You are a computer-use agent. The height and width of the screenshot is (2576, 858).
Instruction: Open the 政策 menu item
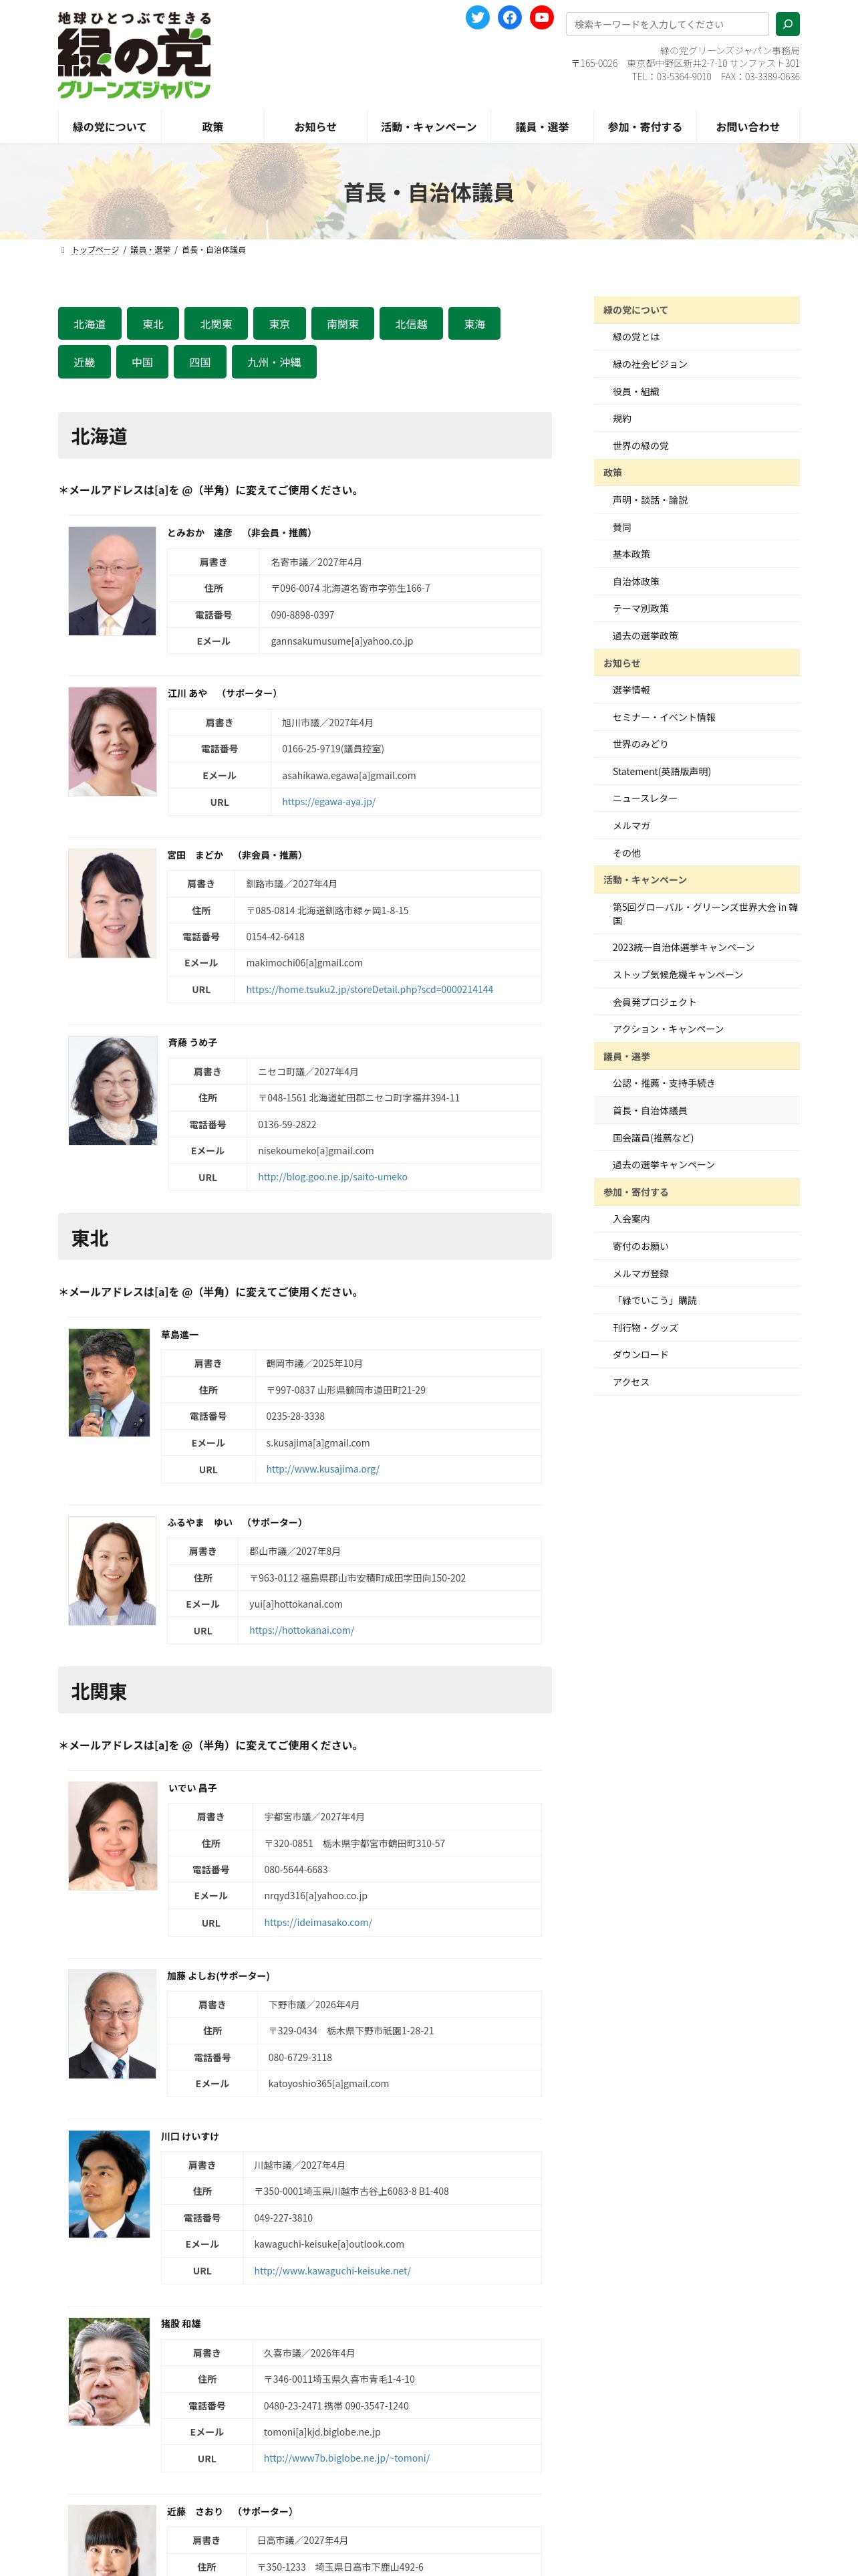coord(212,127)
